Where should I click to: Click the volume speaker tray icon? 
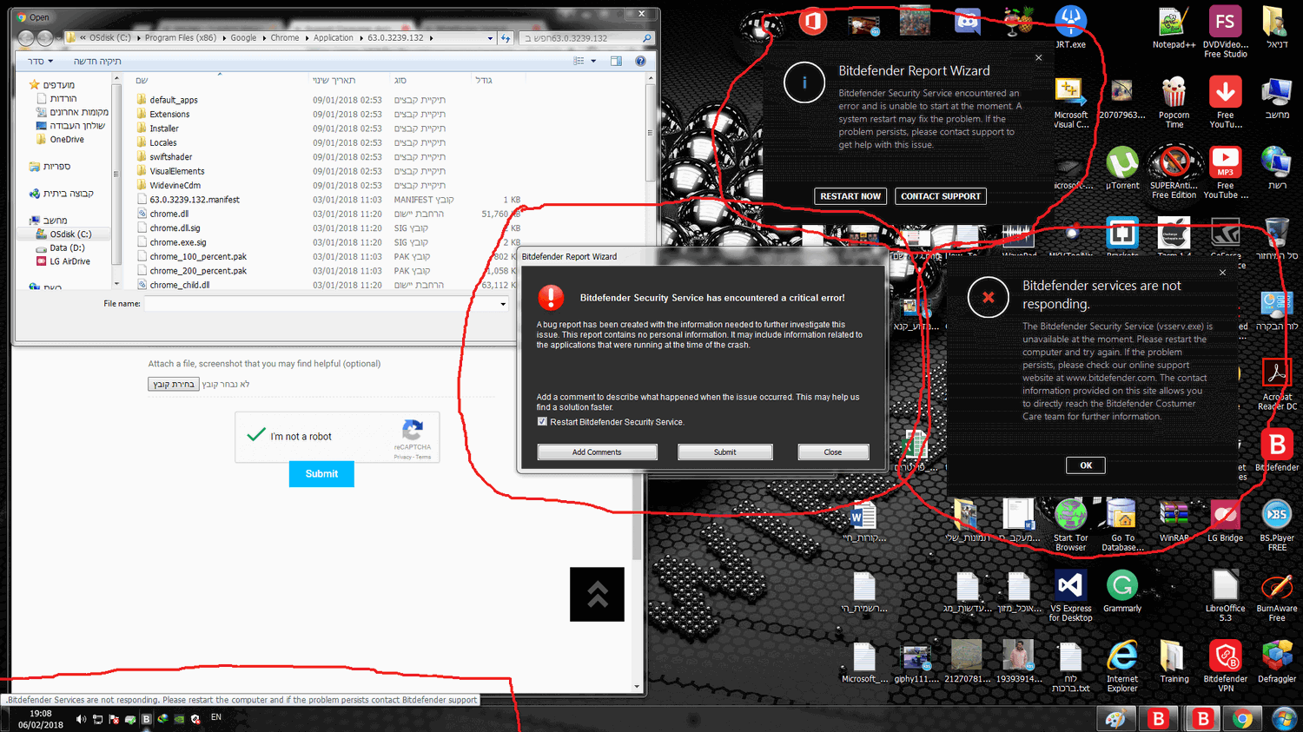[x=81, y=719]
